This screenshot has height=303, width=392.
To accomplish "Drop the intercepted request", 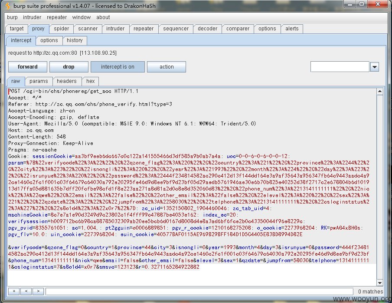I will (69, 67).
